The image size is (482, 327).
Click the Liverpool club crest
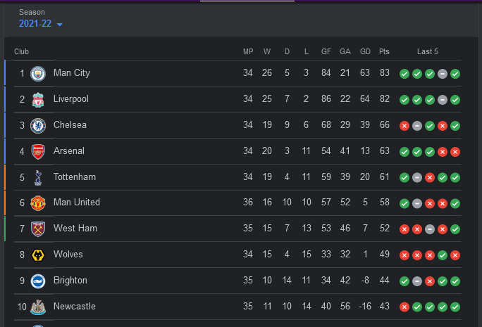pos(38,100)
